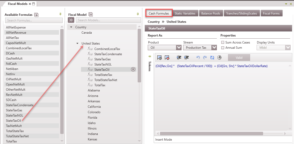Open the Product dropdown showing Oil

pyautogui.click(x=178, y=48)
